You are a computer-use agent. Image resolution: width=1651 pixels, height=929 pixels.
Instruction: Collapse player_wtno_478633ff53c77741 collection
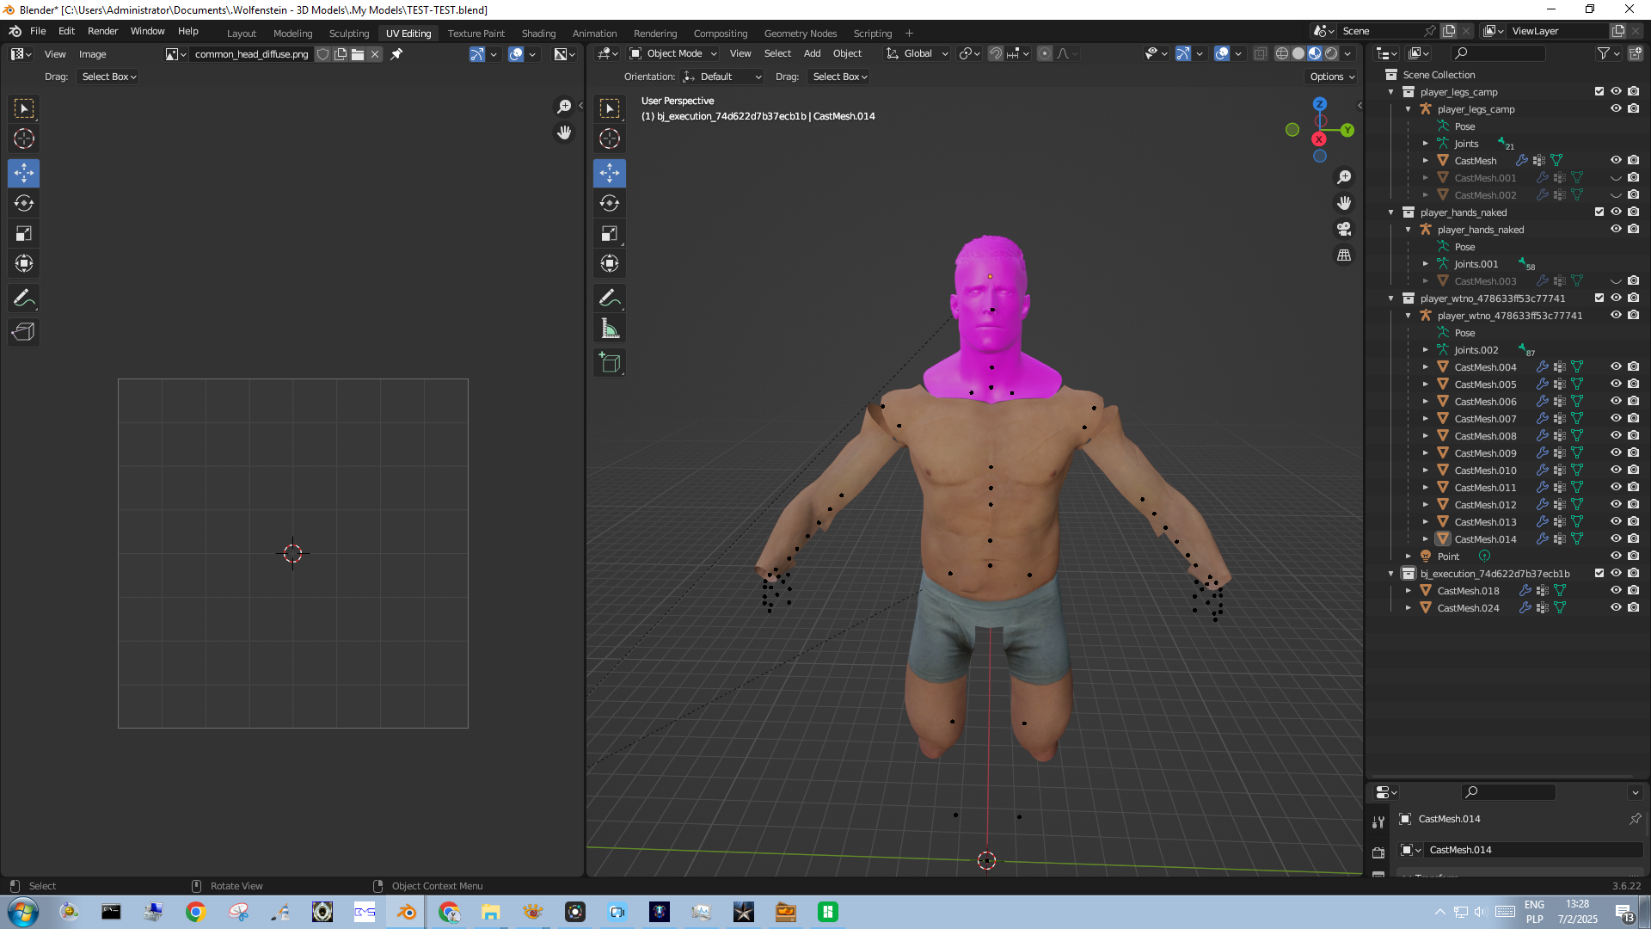pos(1391,298)
